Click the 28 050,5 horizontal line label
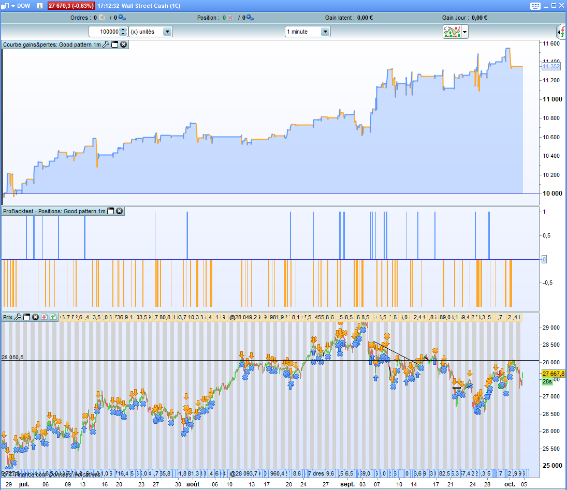This screenshot has width=567, height=490. 12,357
